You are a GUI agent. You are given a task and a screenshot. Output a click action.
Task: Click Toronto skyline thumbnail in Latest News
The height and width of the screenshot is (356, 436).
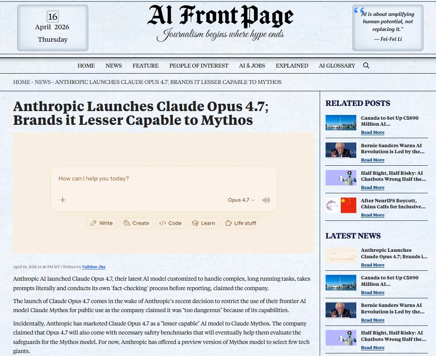(341, 282)
